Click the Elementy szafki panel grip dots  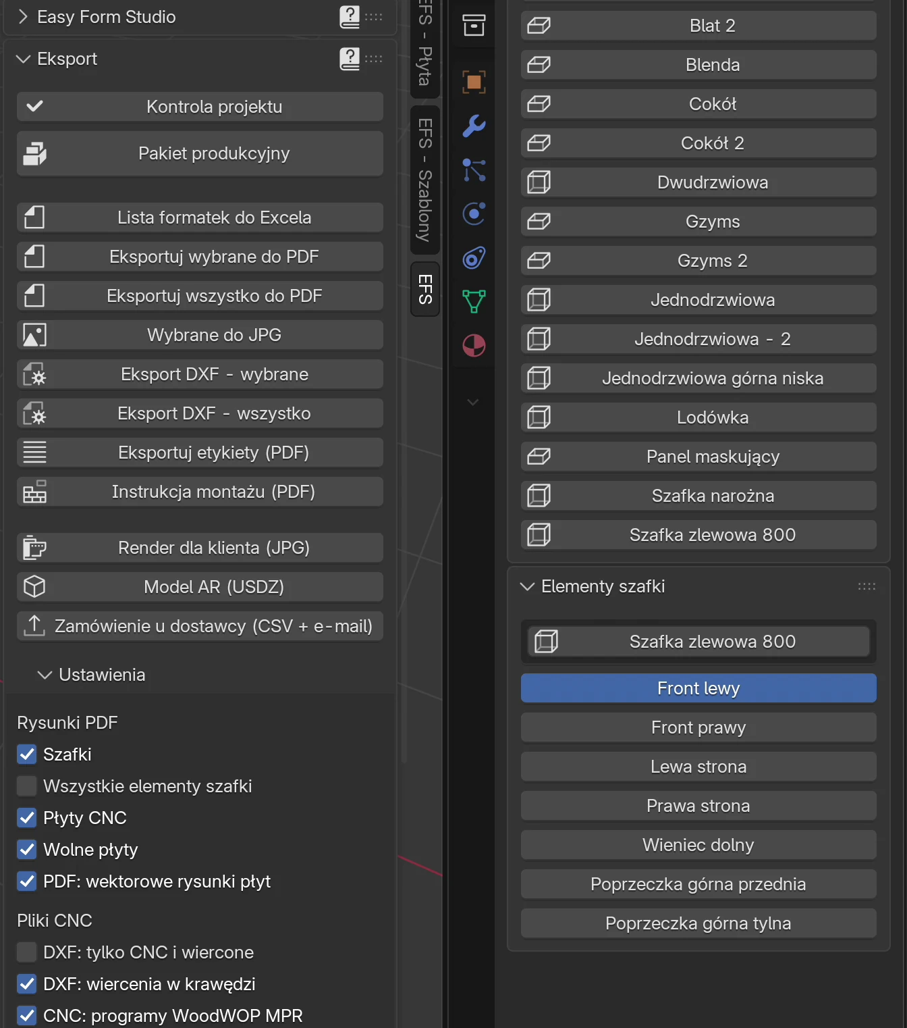(867, 586)
